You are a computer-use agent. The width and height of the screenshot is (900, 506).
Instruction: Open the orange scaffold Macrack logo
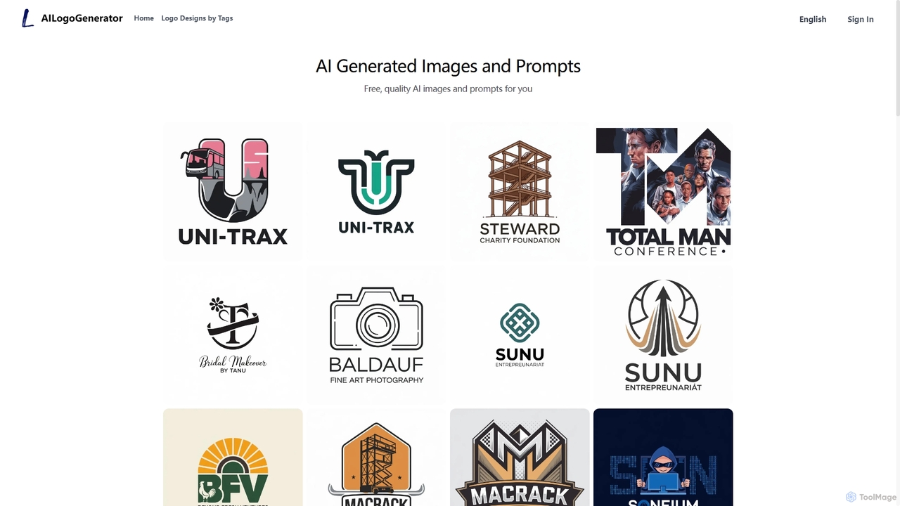[376, 458]
